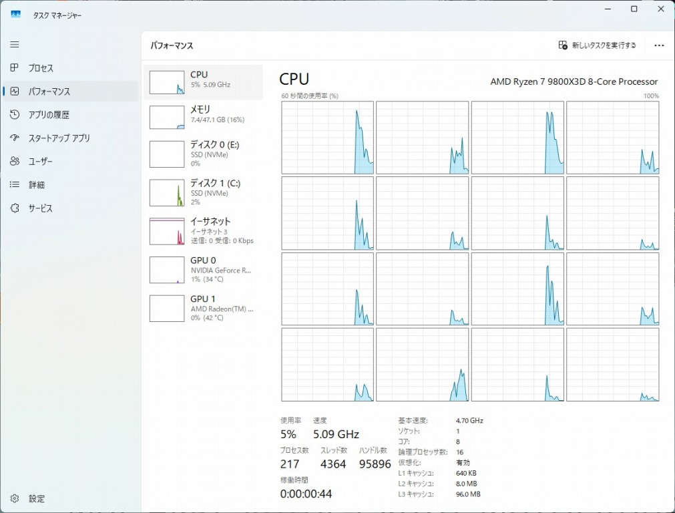
Task: Select ディスク 0 (E:) entry
Action: [204, 154]
